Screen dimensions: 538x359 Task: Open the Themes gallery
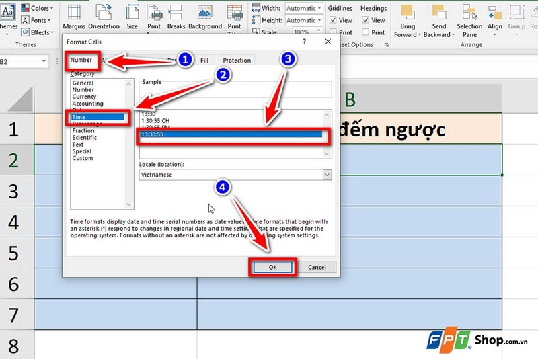point(8,19)
